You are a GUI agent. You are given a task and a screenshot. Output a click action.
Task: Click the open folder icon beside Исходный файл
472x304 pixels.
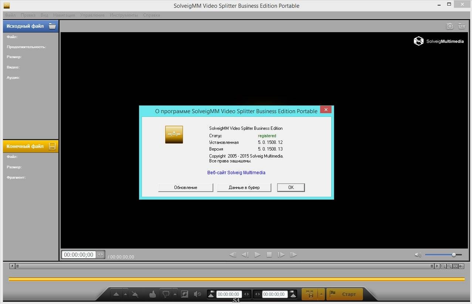coord(52,26)
